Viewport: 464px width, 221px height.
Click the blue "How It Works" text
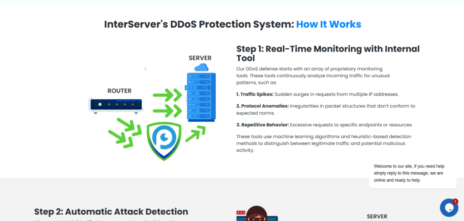329,24
